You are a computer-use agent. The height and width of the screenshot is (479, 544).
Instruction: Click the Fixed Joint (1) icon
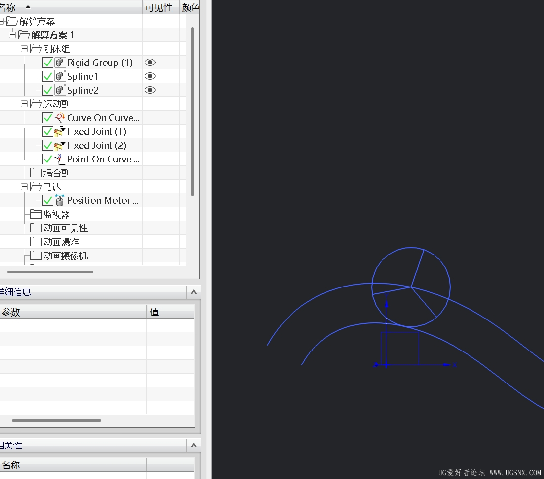click(60, 131)
